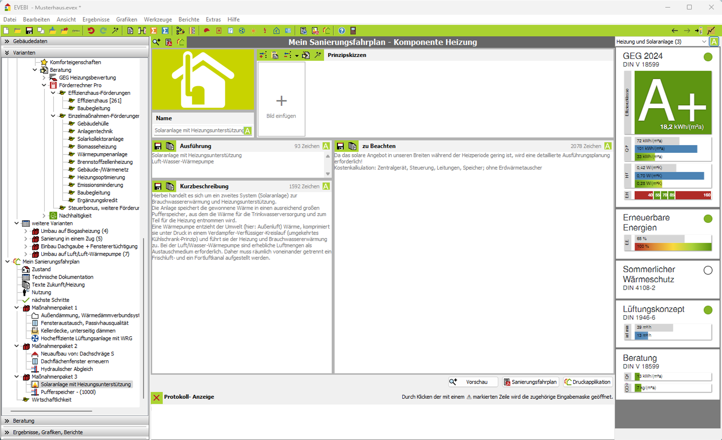Open the Heizung und Solaranlage dropdown
This screenshot has width=722, height=440.
coord(704,42)
